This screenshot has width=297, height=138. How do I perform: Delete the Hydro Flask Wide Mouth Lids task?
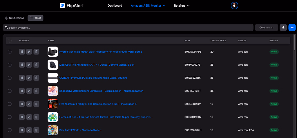(36, 51)
